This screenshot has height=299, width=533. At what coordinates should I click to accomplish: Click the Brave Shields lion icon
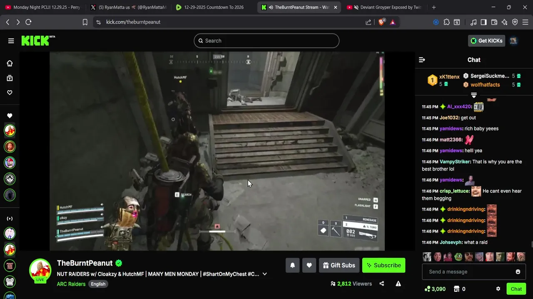click(x=381, y=22)
